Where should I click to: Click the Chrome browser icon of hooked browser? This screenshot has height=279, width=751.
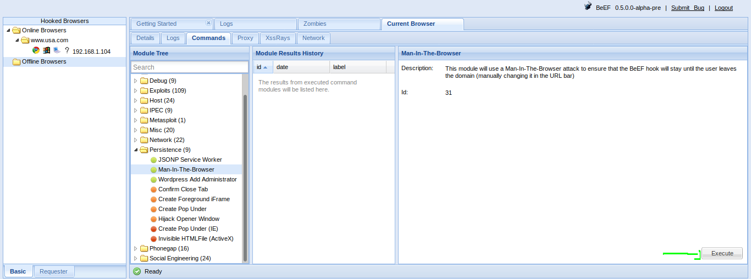coord(36,50)
